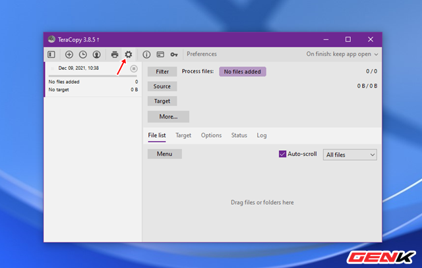Viewport: 422px width, 268px height.
Task: Open the About info icon
Action: point(146,55)
